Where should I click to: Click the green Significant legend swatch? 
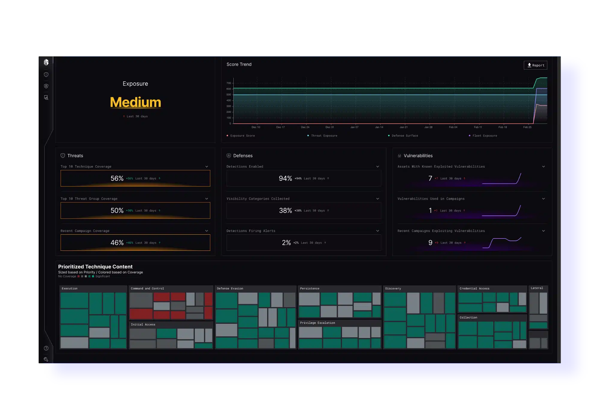(93, 277)
